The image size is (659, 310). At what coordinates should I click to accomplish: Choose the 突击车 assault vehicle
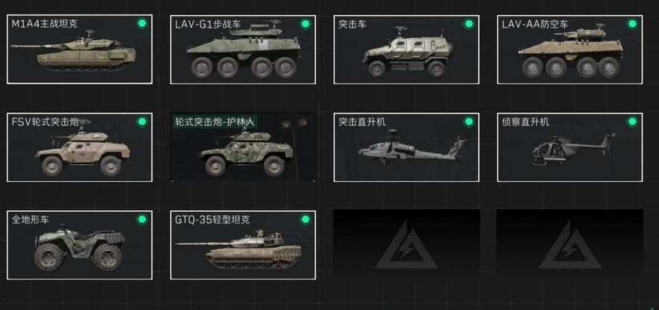coord(406,49)
